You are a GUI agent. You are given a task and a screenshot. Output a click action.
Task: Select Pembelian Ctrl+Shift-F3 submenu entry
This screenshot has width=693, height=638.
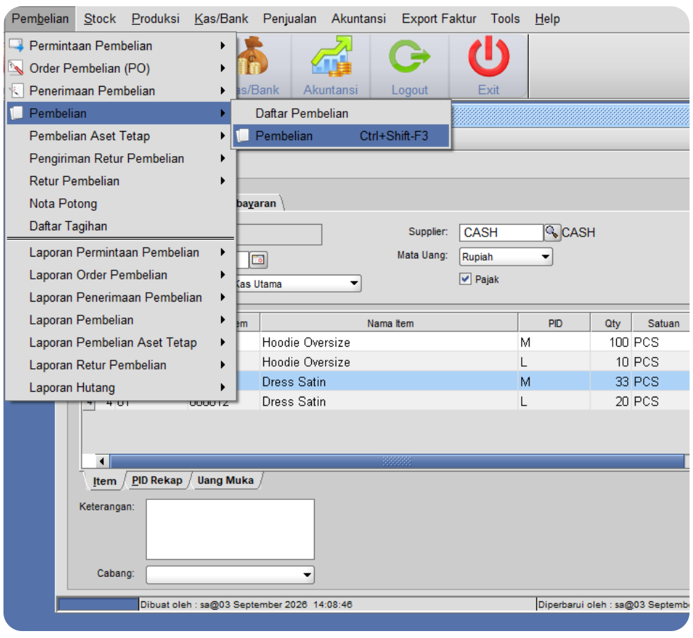tap(341, 136)
